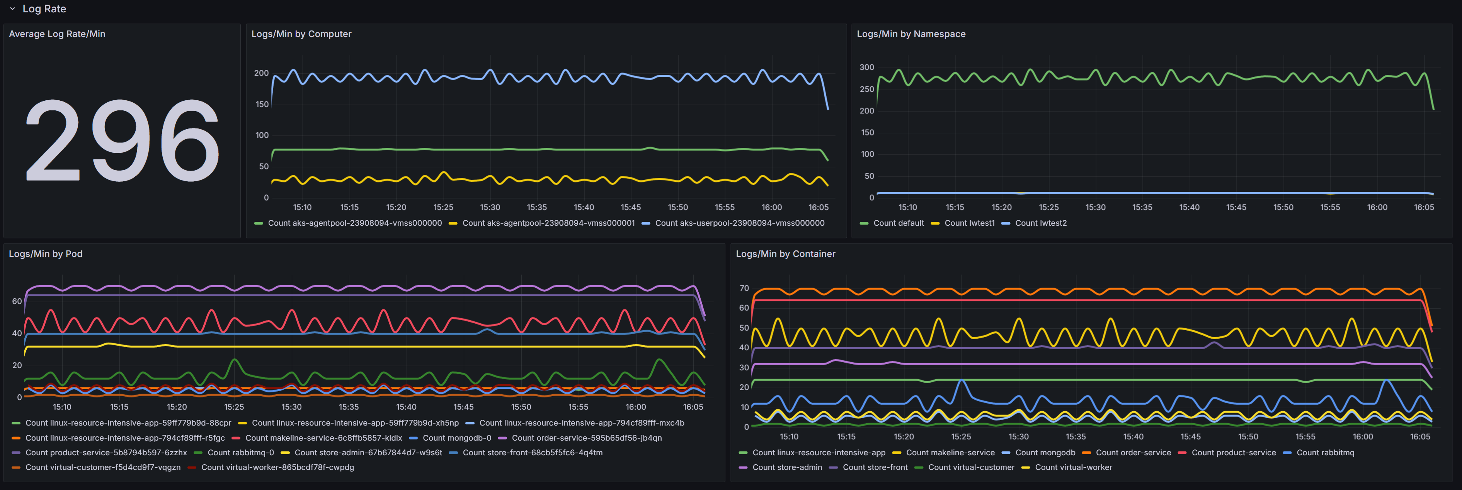Click the Logs/Min by Container panel title
This screenshot has height=490, width=1462.
785,254
